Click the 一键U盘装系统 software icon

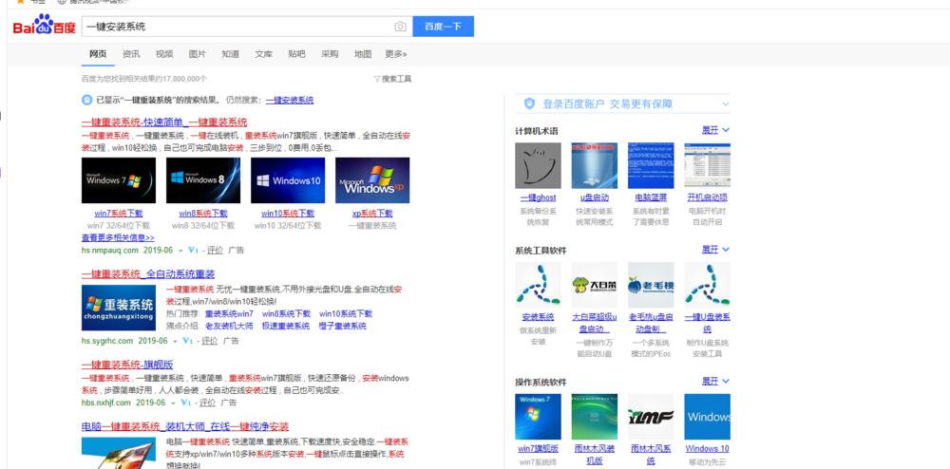707,285
